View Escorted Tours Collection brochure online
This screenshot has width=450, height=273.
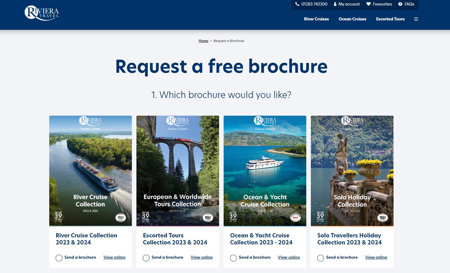[x=201, y=257]
